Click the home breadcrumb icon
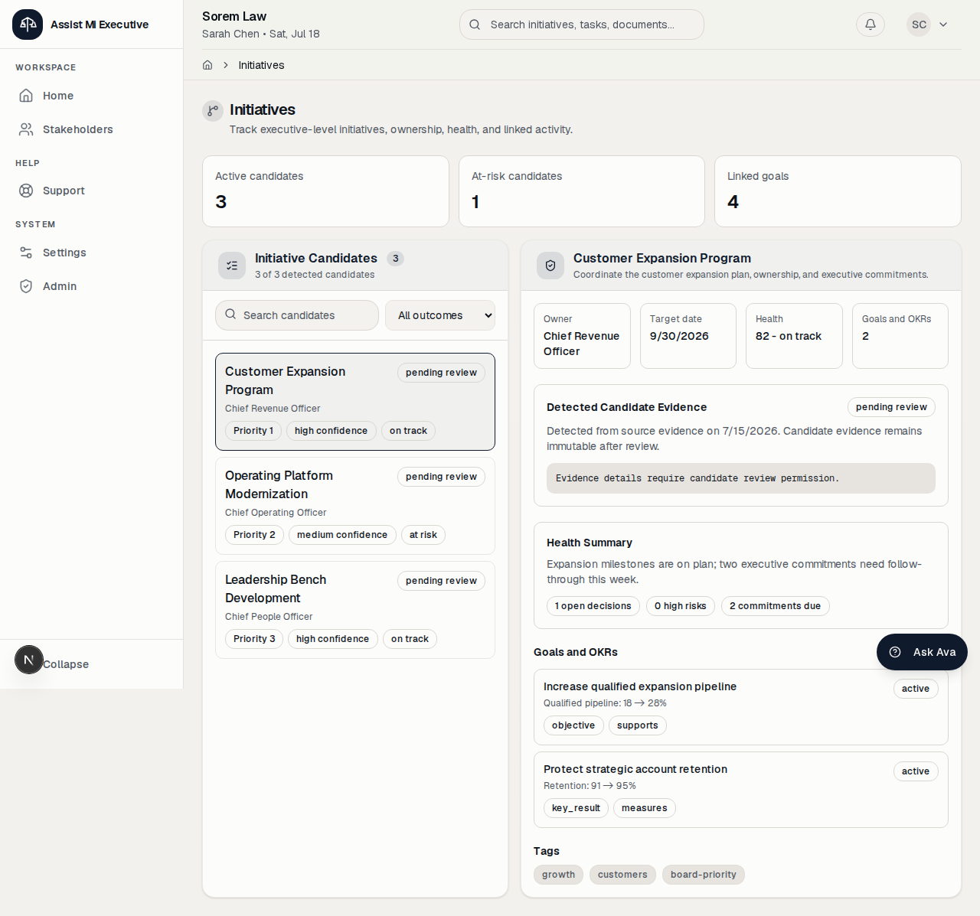Image resolution: width=980 pixels, height=916 pixels. 207,65
